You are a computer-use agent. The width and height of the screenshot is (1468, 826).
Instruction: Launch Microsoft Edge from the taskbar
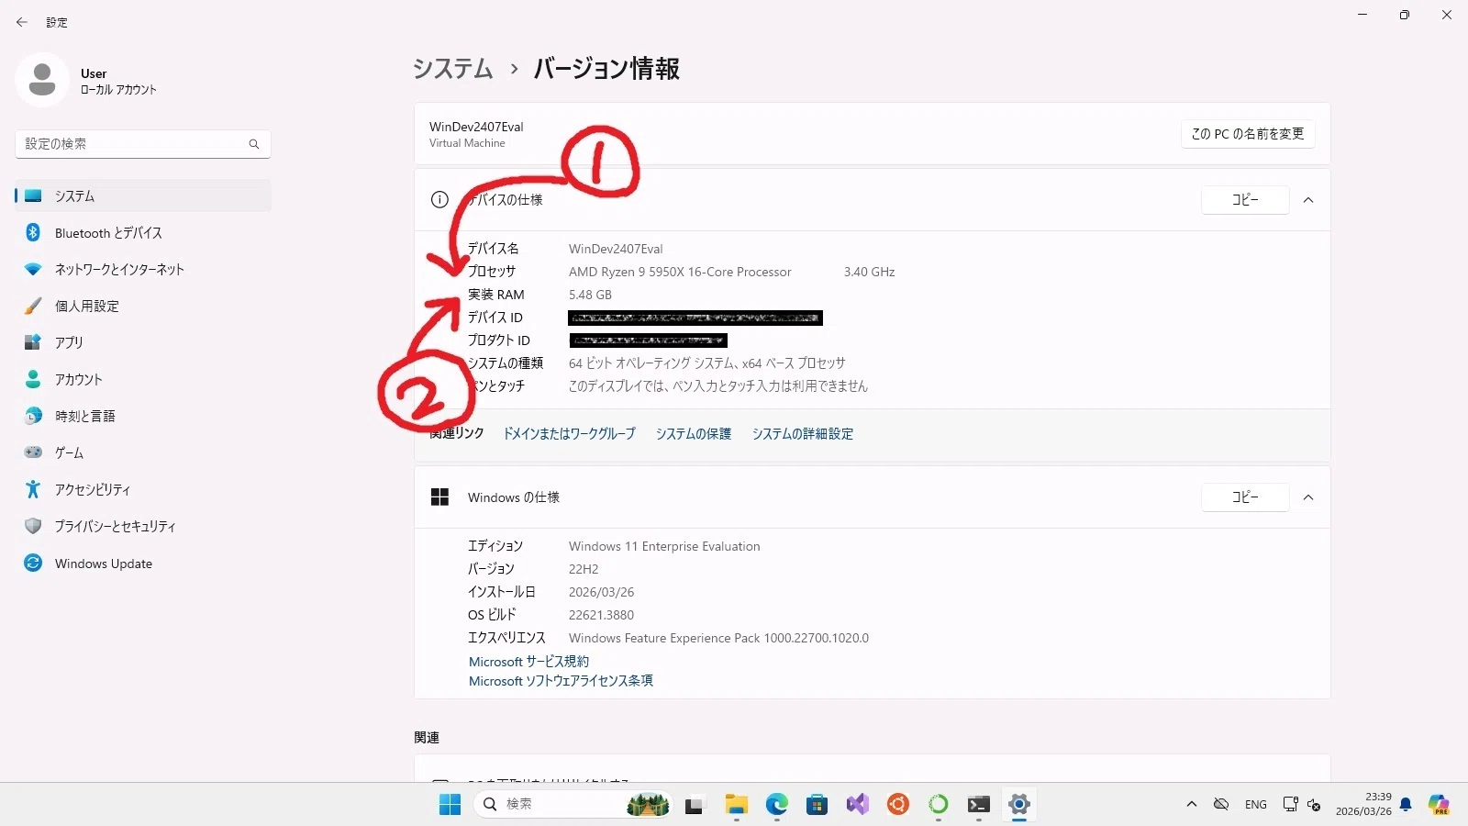(x=777, y=805)
